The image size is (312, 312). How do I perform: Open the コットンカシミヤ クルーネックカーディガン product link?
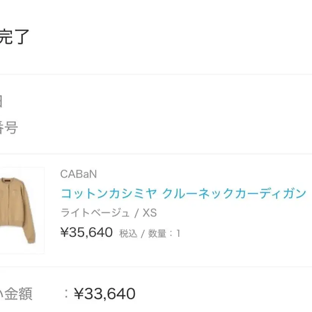click(x=183, y=194)
